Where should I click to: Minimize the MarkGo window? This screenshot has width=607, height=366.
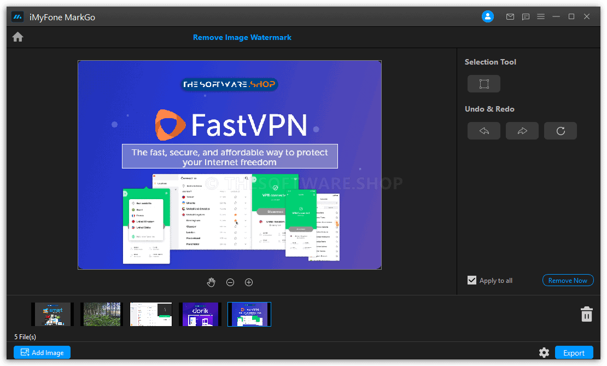coord(556,16)
